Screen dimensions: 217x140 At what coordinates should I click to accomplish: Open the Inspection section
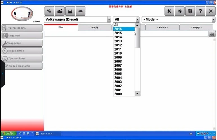pyautogui.click(x=22, y=43)
